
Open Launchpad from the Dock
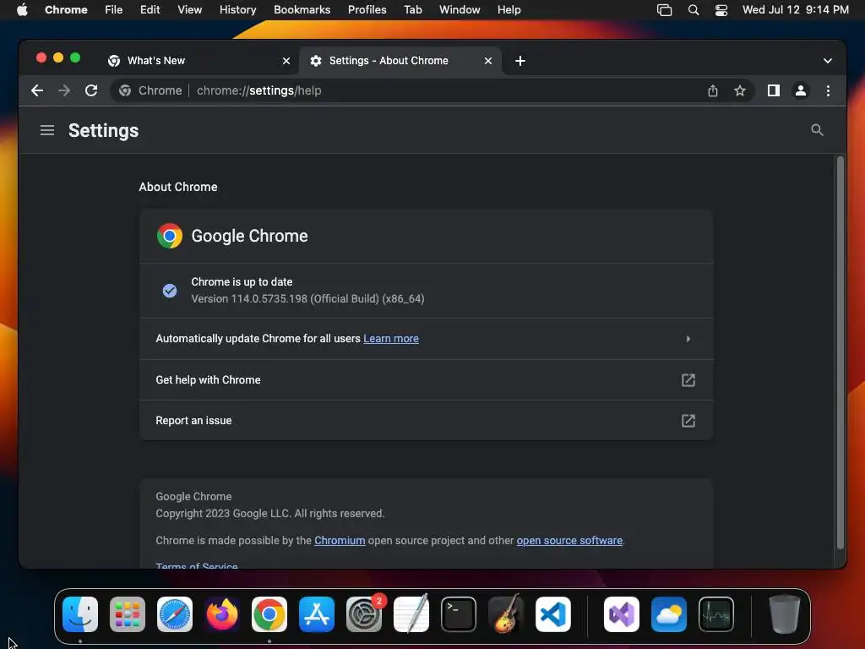coord(128,614)
